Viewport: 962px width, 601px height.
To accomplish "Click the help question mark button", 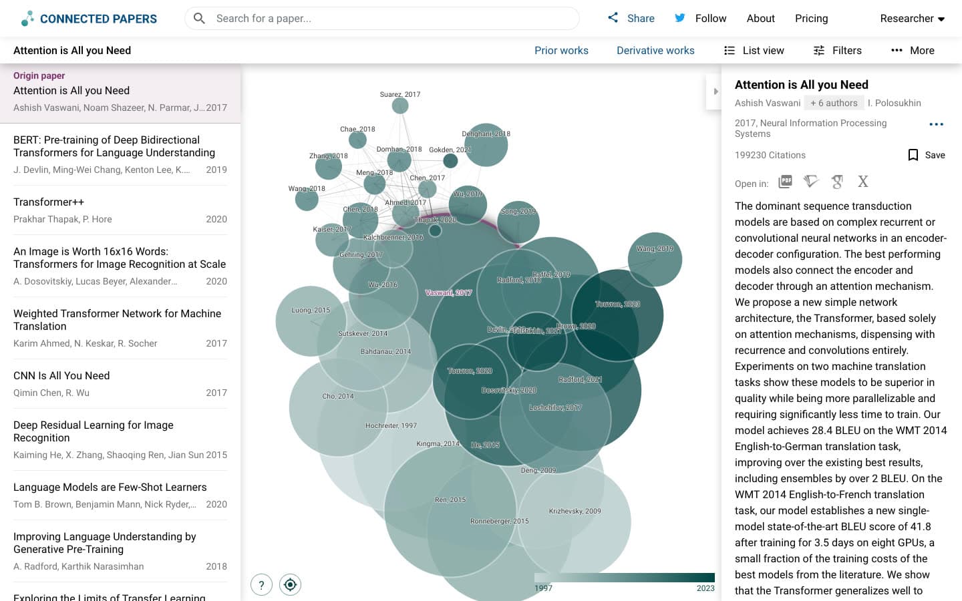I will click(261, 585).
